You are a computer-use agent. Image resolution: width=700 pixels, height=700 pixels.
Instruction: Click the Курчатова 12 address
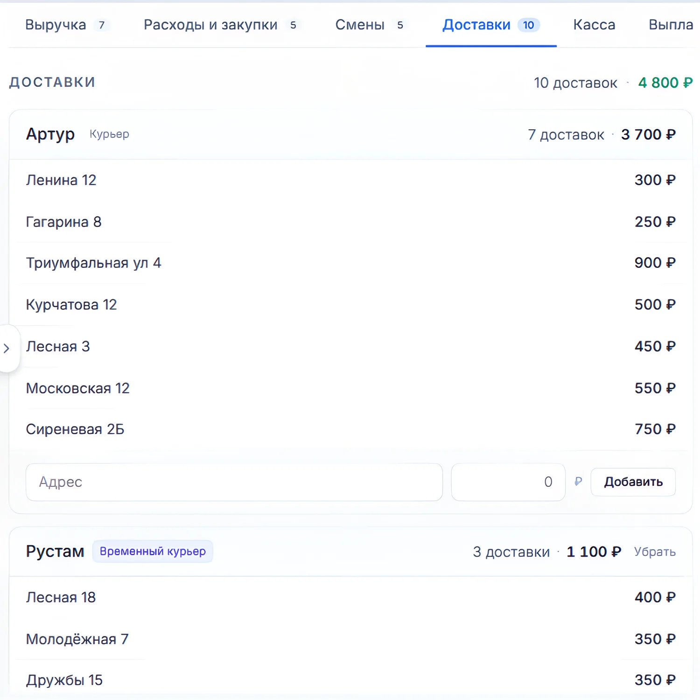71,305
